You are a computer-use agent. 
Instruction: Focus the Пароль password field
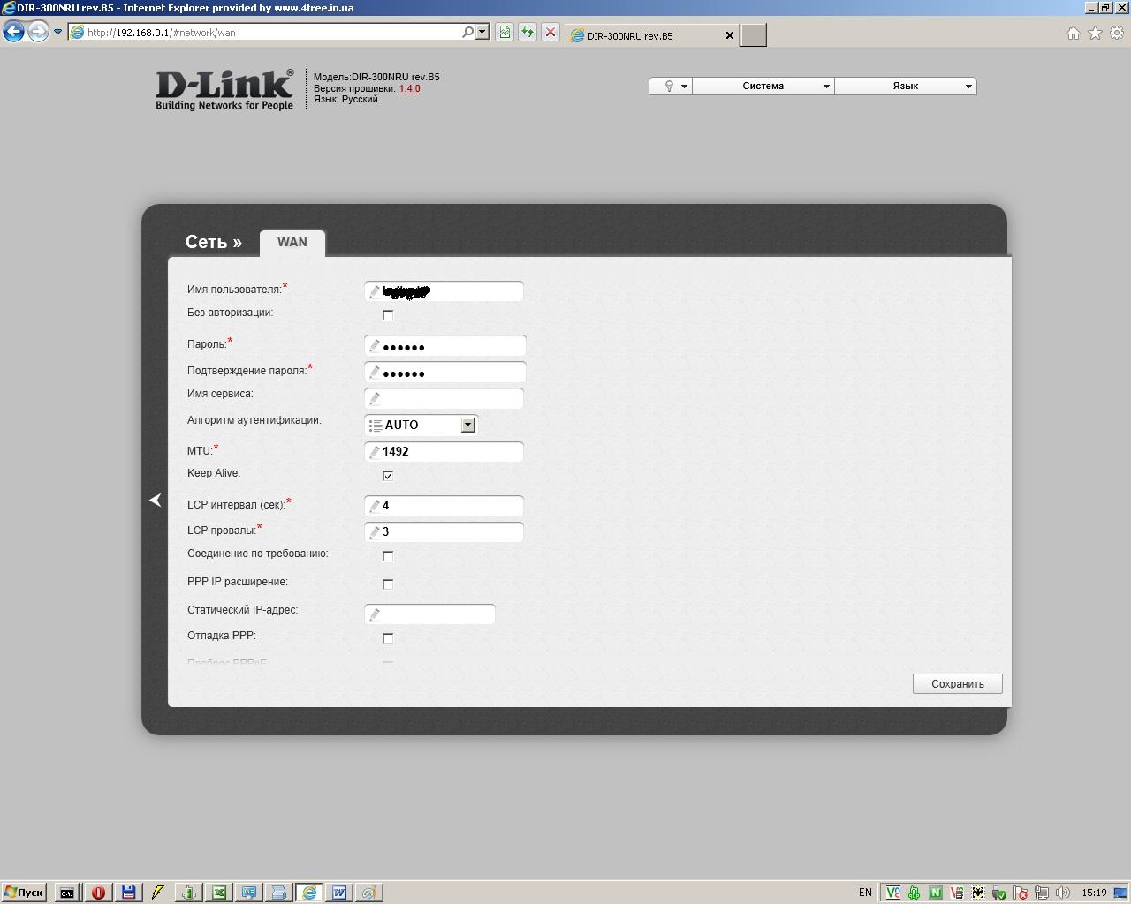[444, 346]
